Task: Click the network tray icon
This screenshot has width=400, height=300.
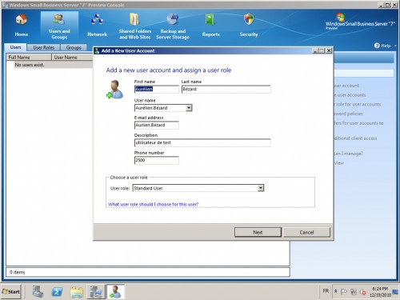Action: tap(354, 292)
